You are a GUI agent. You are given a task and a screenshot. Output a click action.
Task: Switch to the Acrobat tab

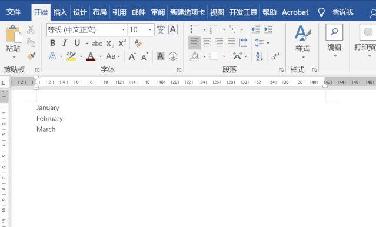pyautogui.click(x=295, y=12)
